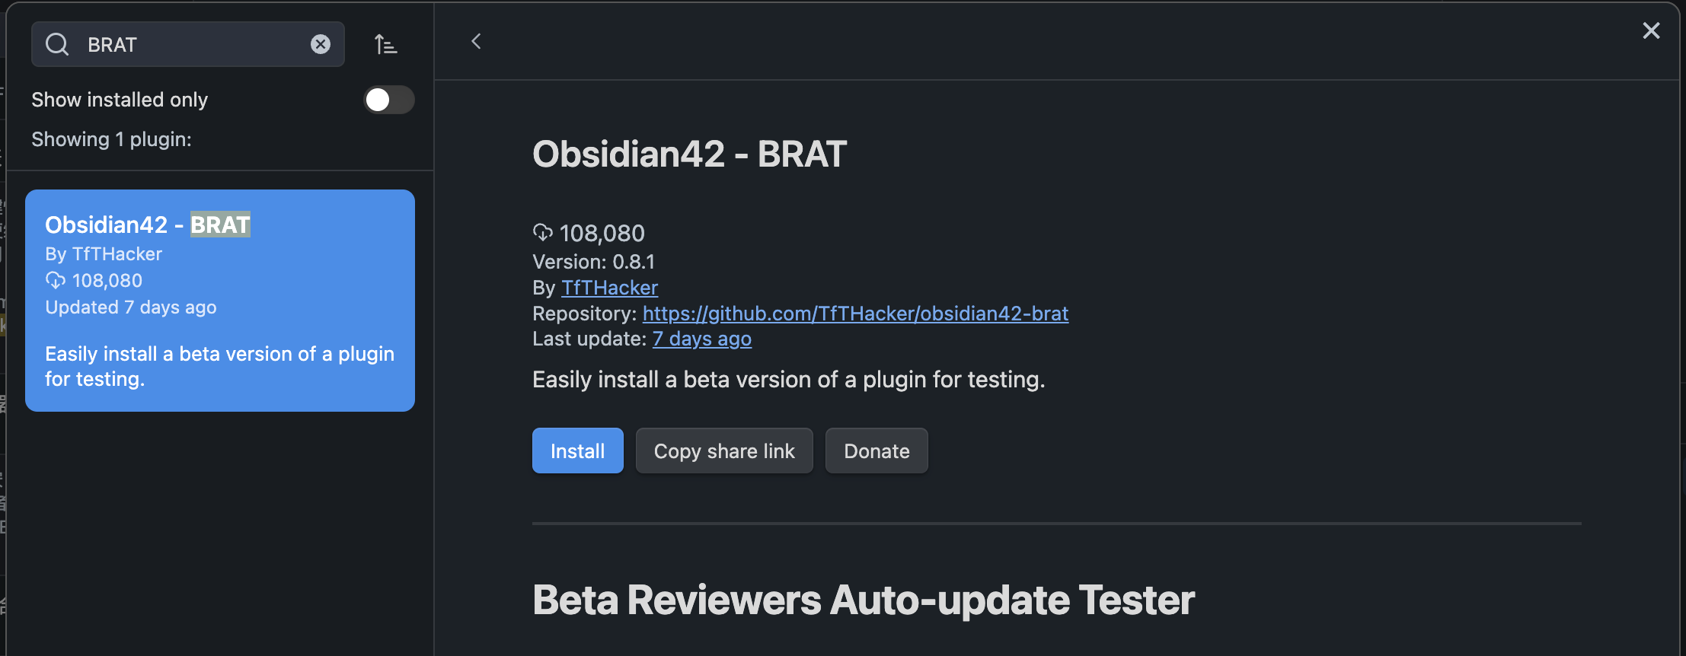Clear the BRAT search text

(x=321, y=44)
